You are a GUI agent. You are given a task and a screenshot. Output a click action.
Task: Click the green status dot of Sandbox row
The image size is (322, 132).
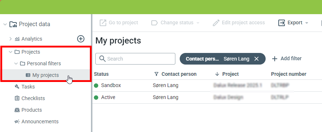(96, 86)
